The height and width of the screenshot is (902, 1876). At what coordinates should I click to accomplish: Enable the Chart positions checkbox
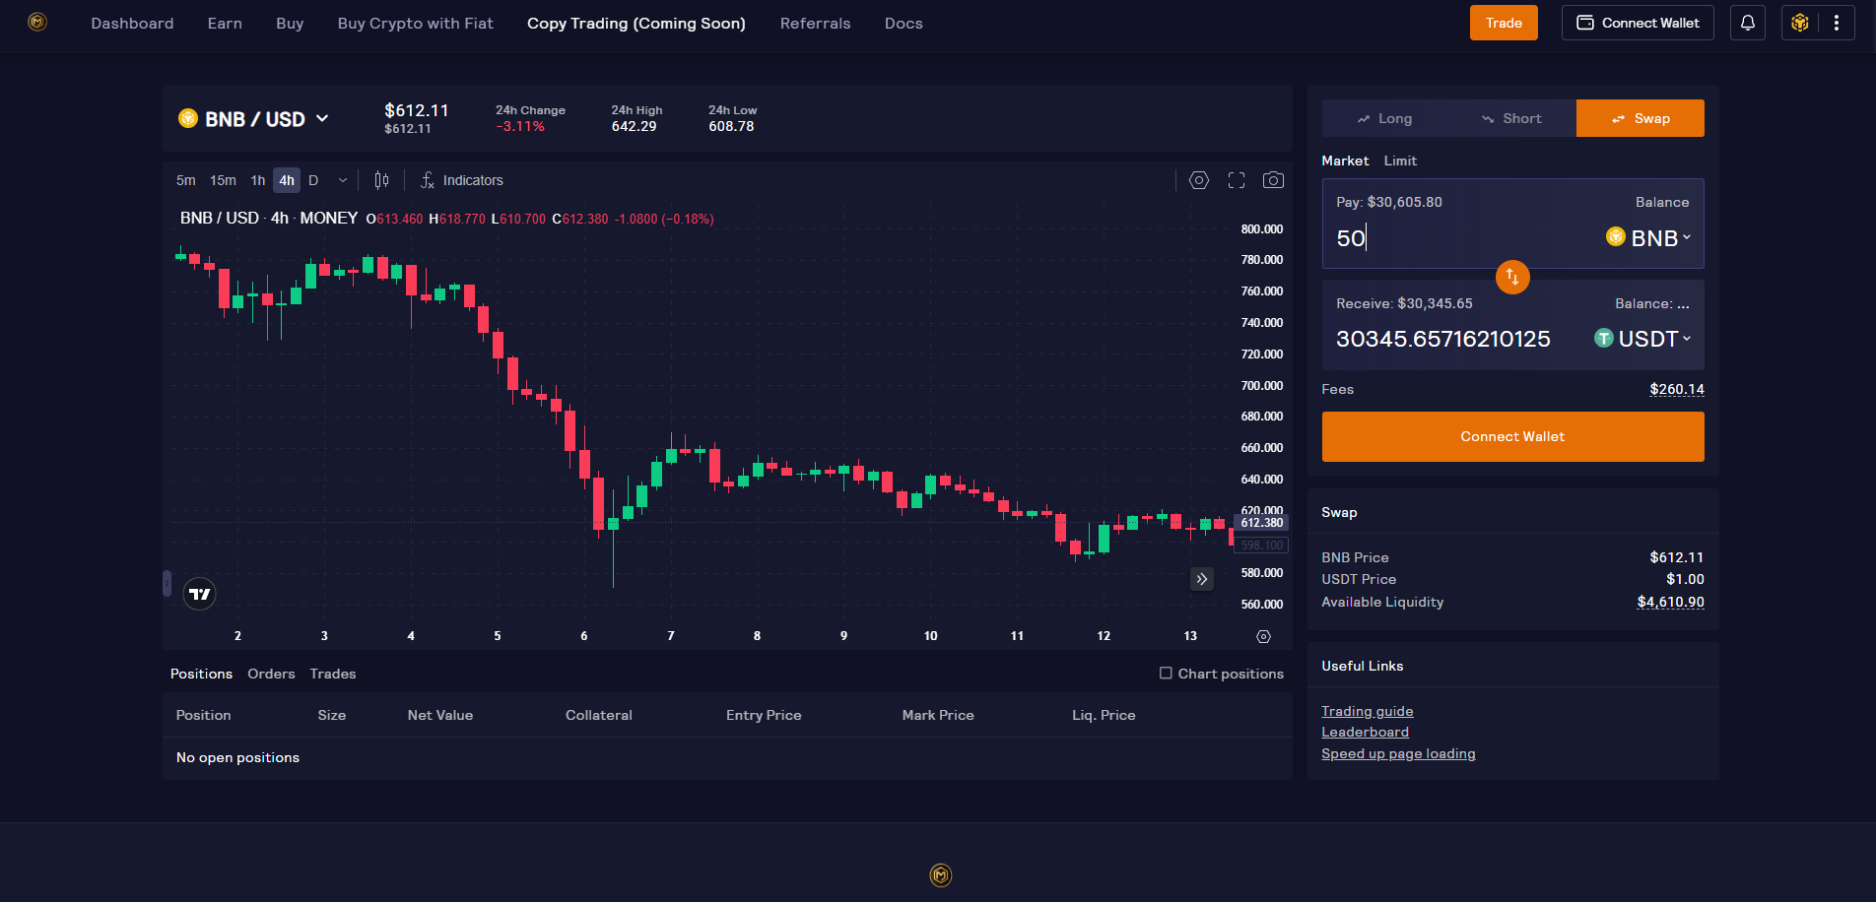click(1166, 674)
